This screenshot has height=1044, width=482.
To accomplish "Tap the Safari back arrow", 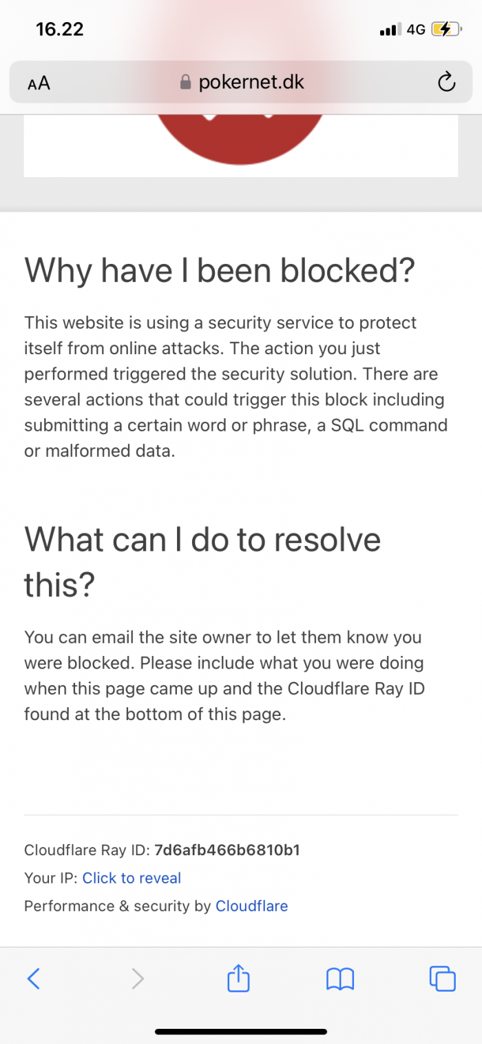I will pos(33,979).
